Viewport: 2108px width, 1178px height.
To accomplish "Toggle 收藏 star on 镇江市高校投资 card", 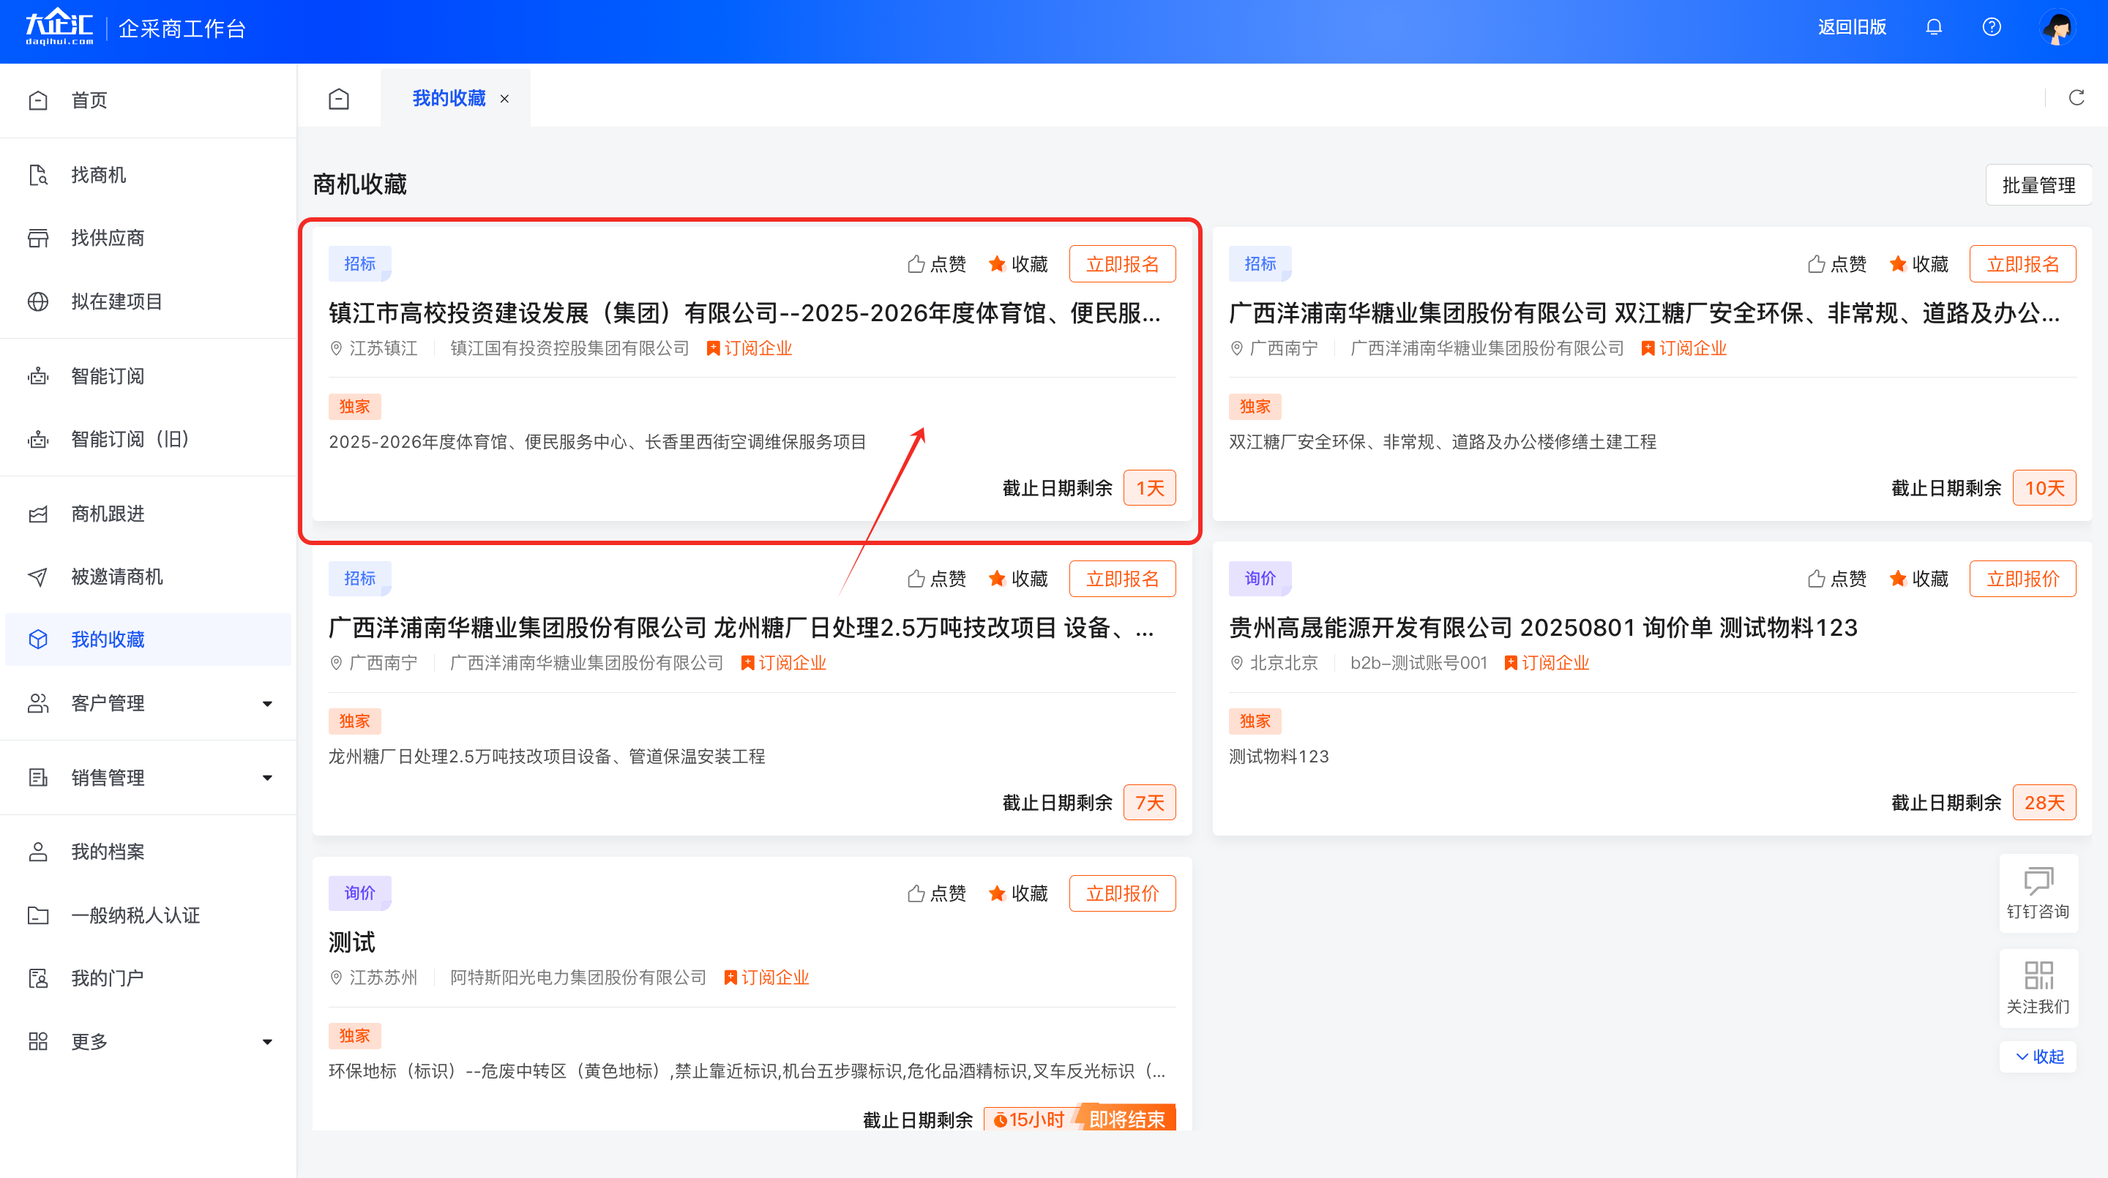I will pyautogui.click(x=1017, y=264).
